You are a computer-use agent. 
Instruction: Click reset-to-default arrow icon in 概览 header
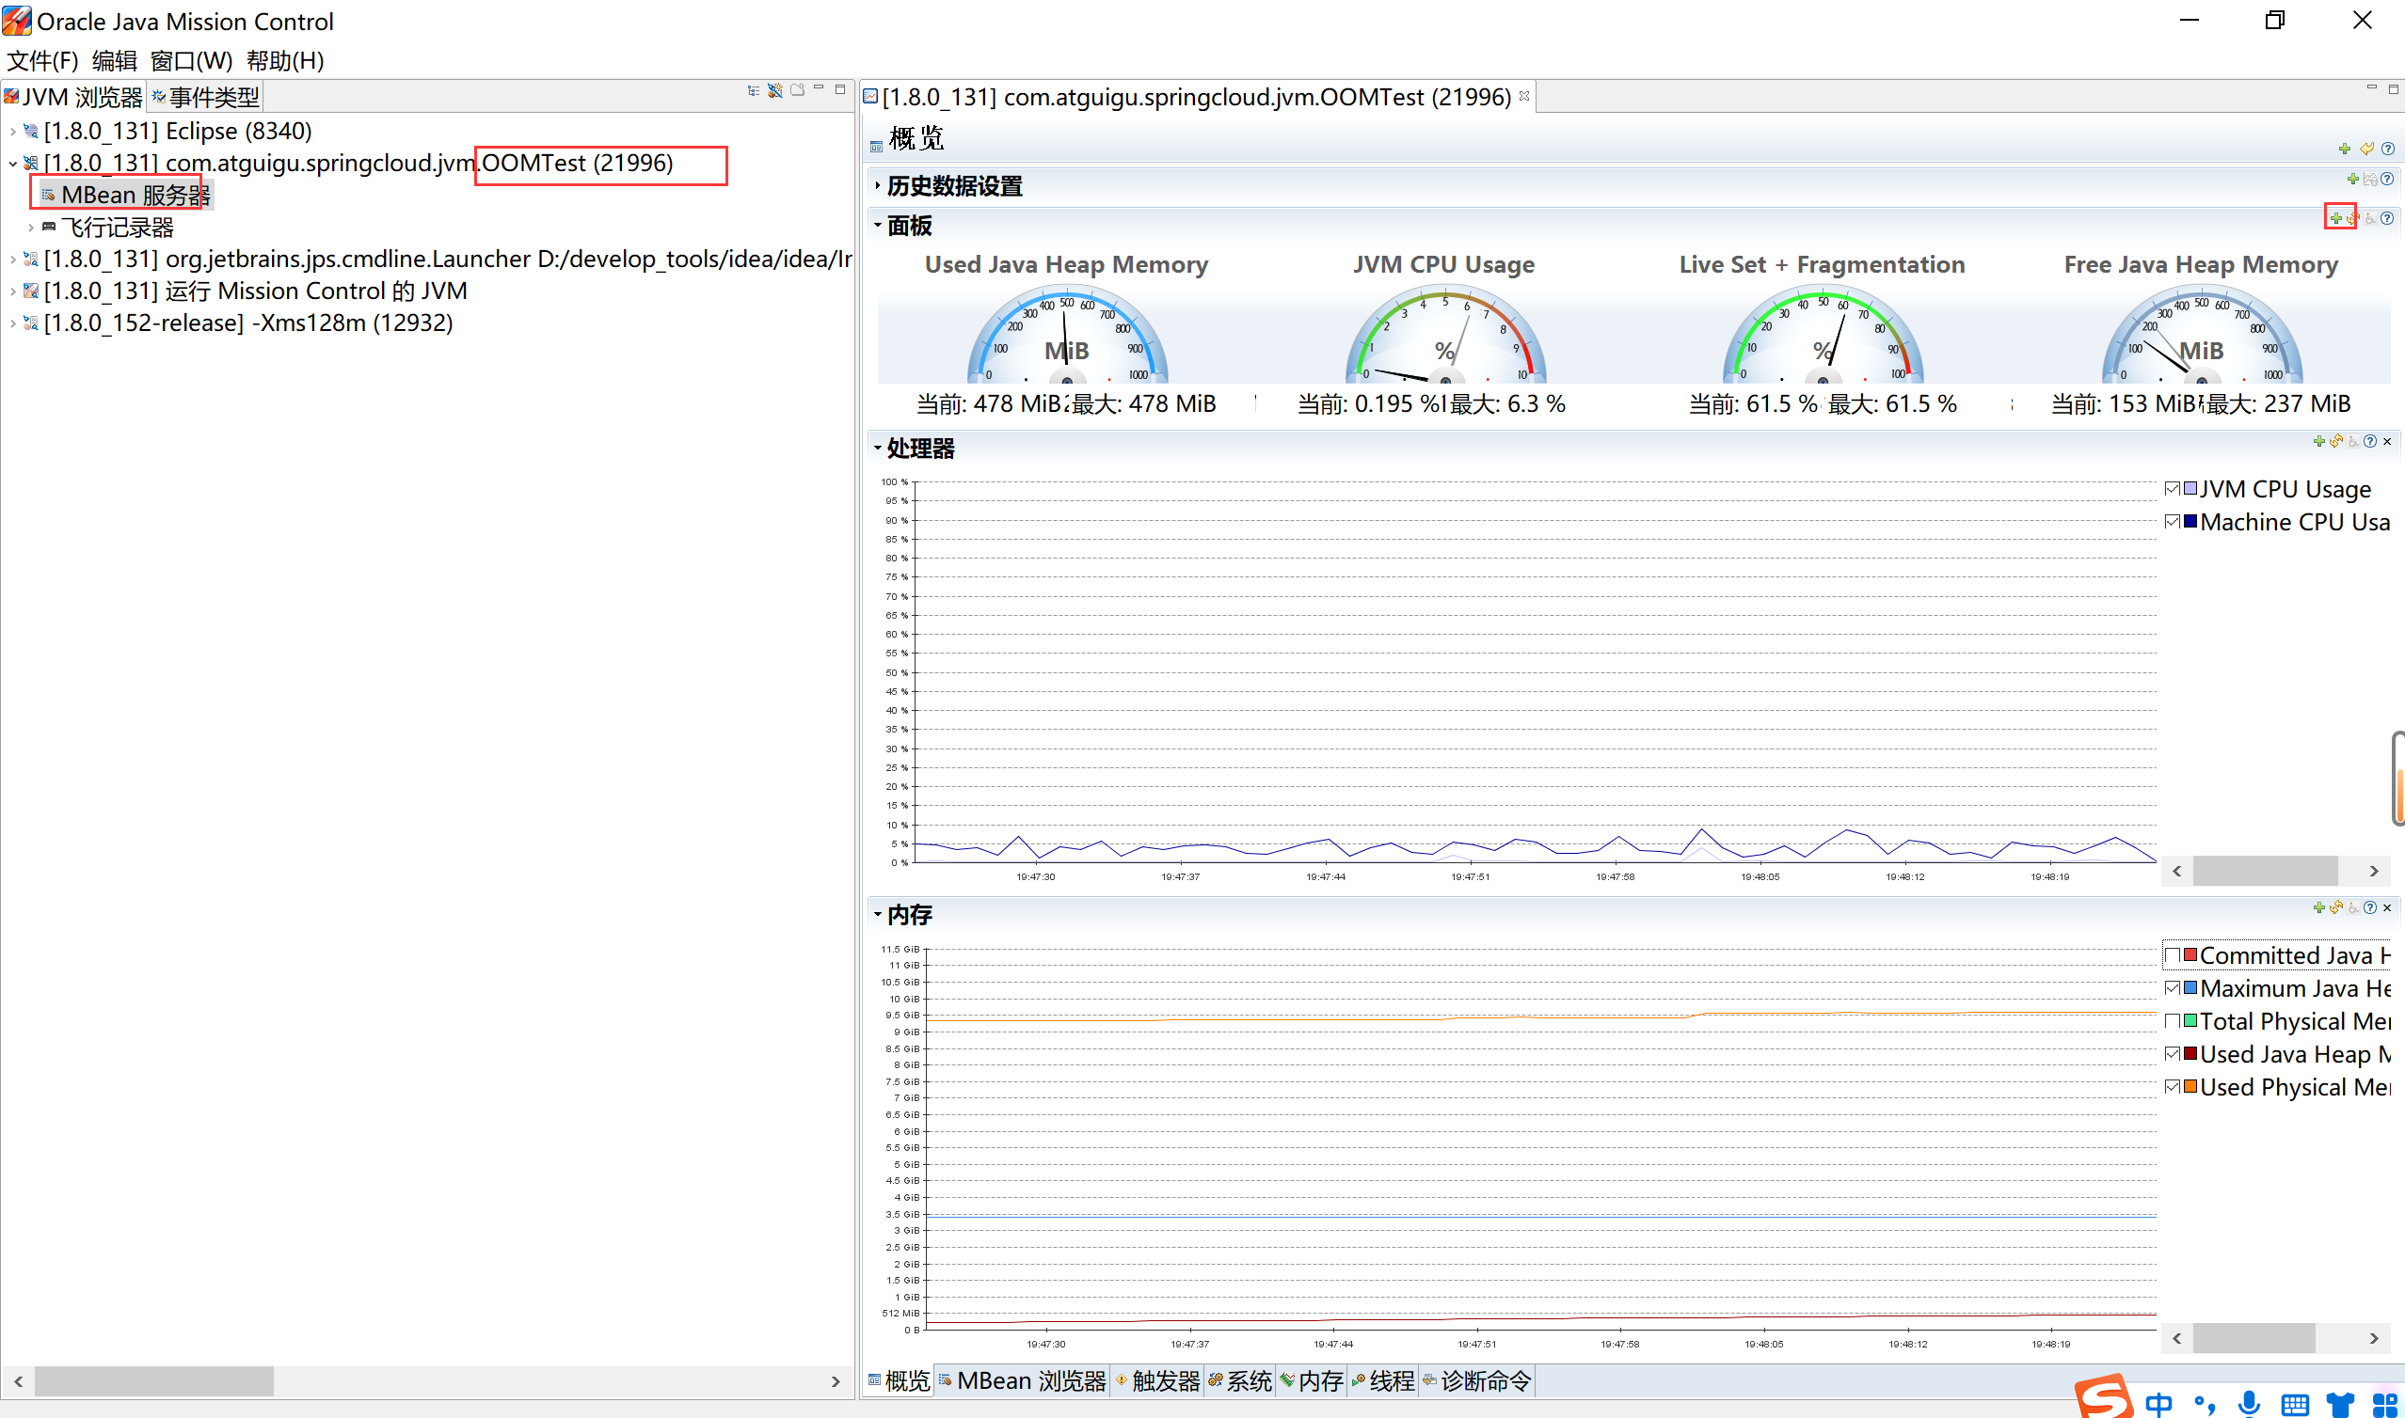pos(2366,150)
